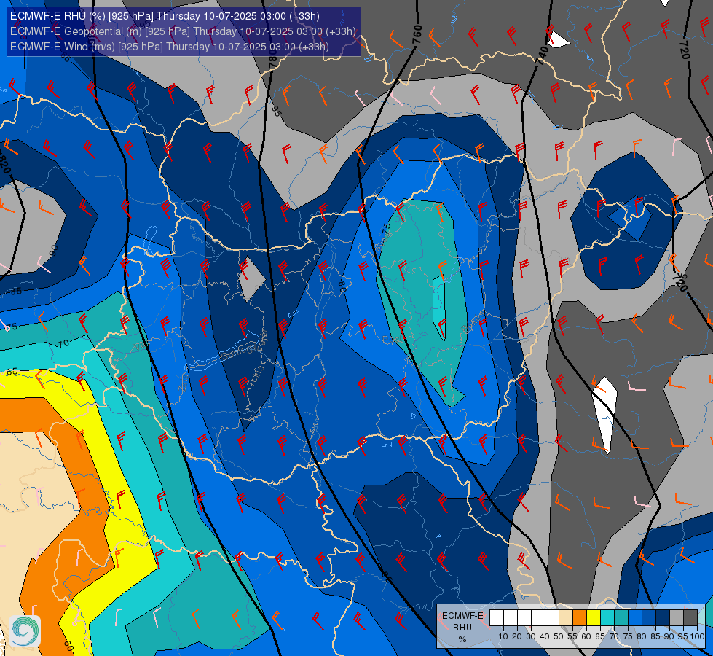The height and width of the screenshot is (656, 713).
Task: Click the swirl logo icon at bottom-left
Action: tap(25, 631)
